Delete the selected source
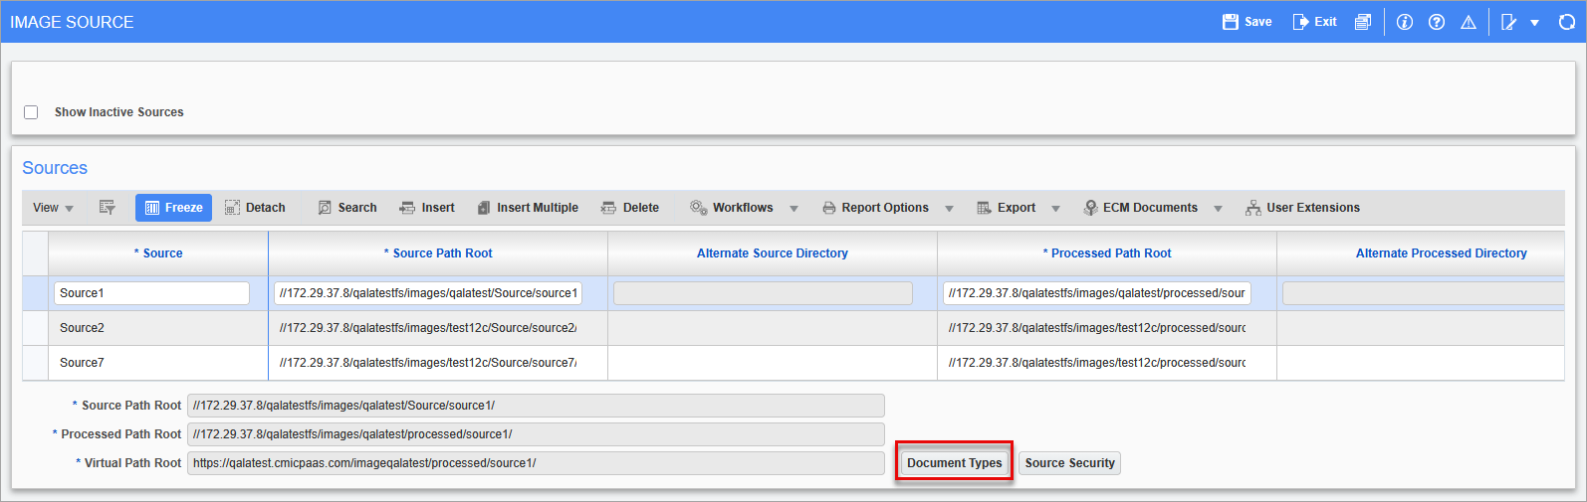 coord(630,208)
